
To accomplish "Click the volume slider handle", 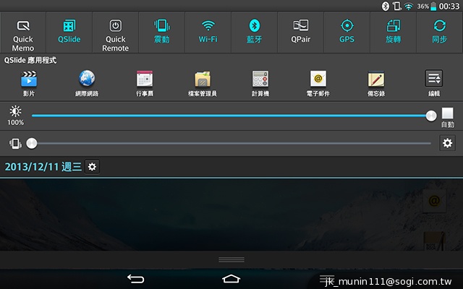I will click(32, 144).
